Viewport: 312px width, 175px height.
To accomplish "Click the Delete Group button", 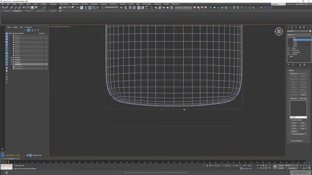I will tap(303, 73).
